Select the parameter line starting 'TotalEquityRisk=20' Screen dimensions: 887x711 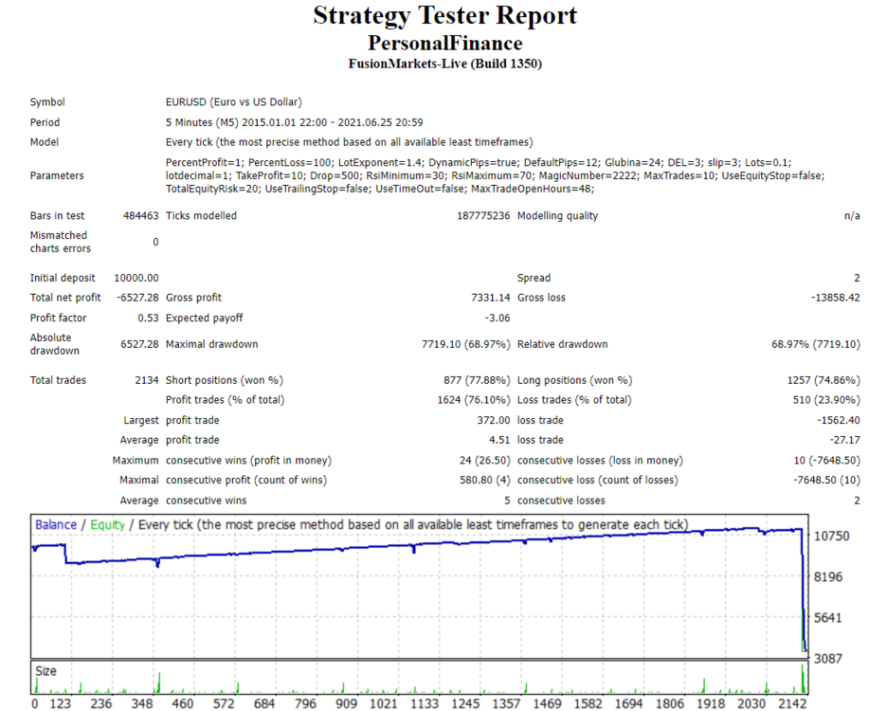[380, 189]
